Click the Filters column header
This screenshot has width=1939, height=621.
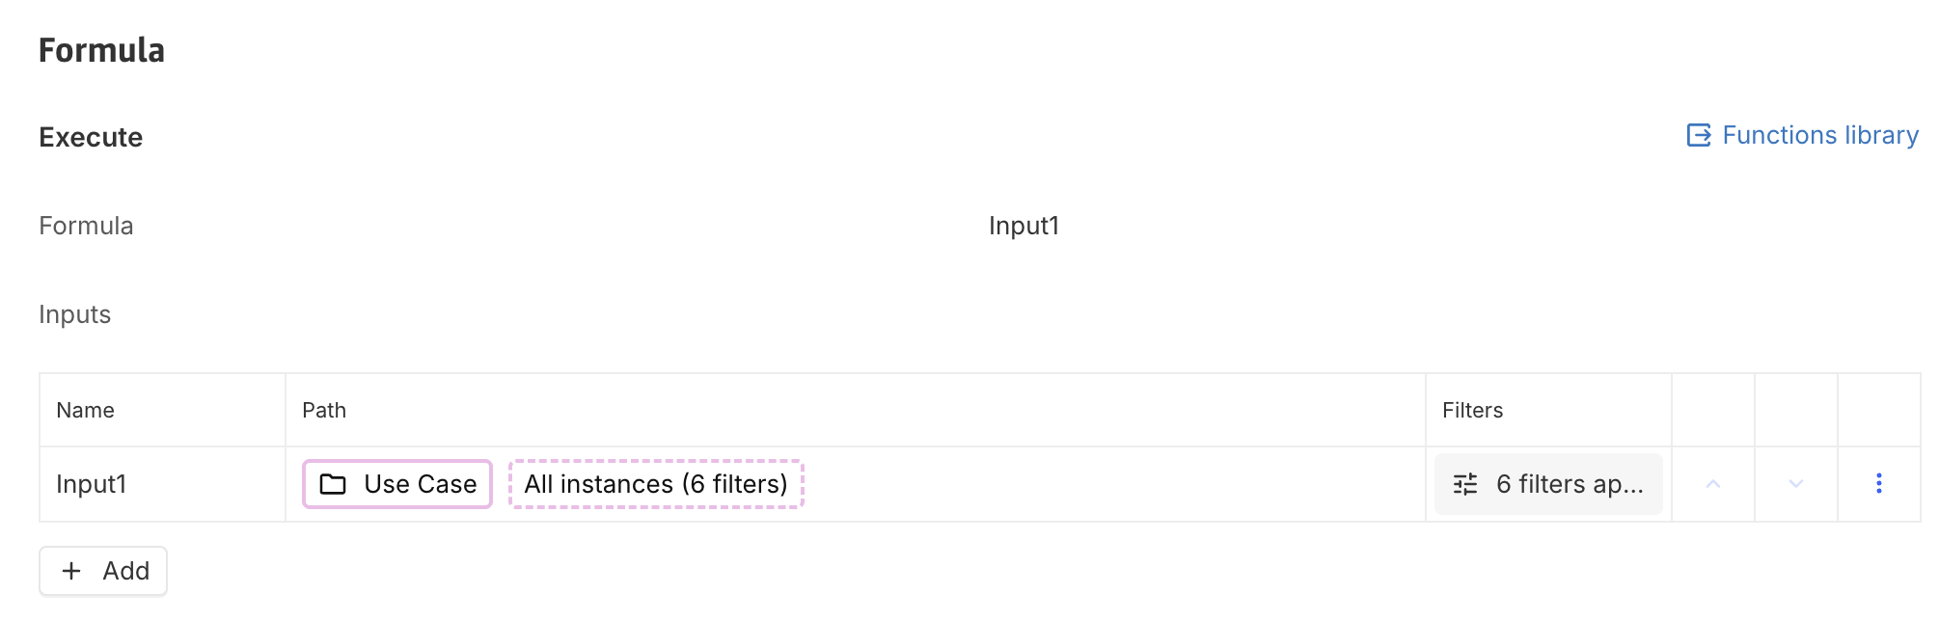pos(1472,409)
